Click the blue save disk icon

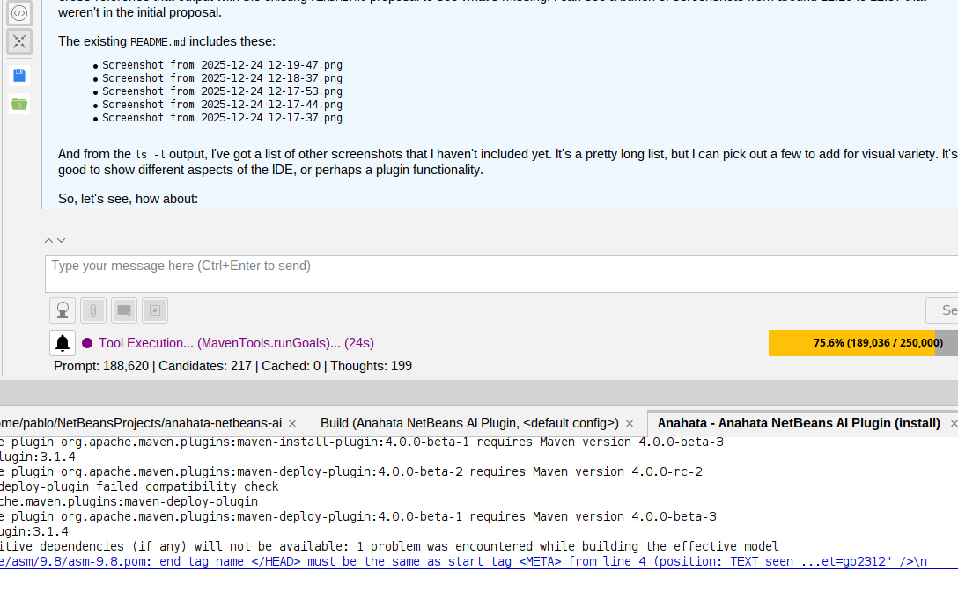coord(19,76)
